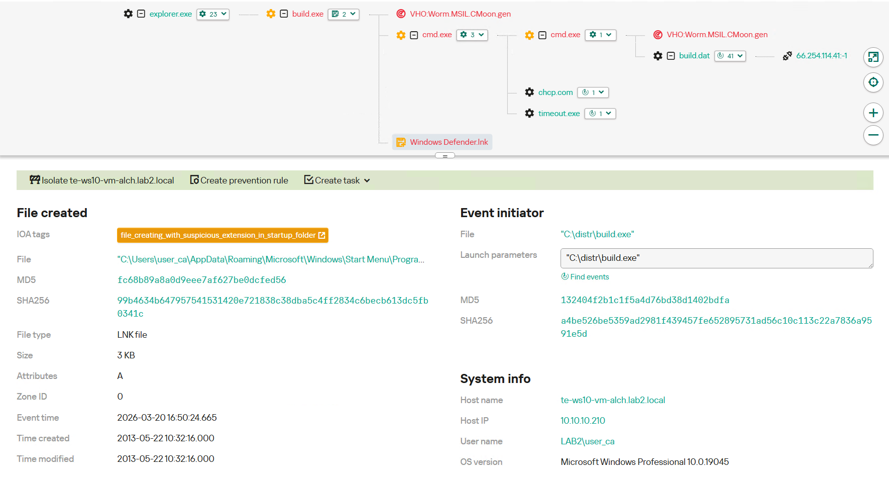
Task: Collapse the explorer.exe node
Action: (141, 14)
